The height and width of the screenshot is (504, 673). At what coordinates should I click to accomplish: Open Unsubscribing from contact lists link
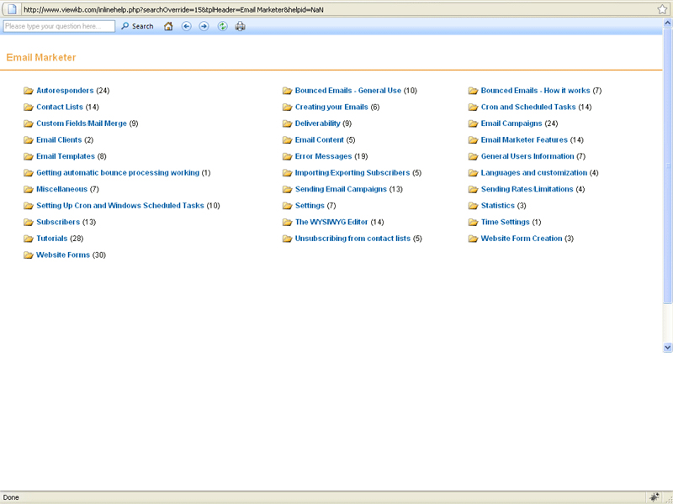point(352,239)
